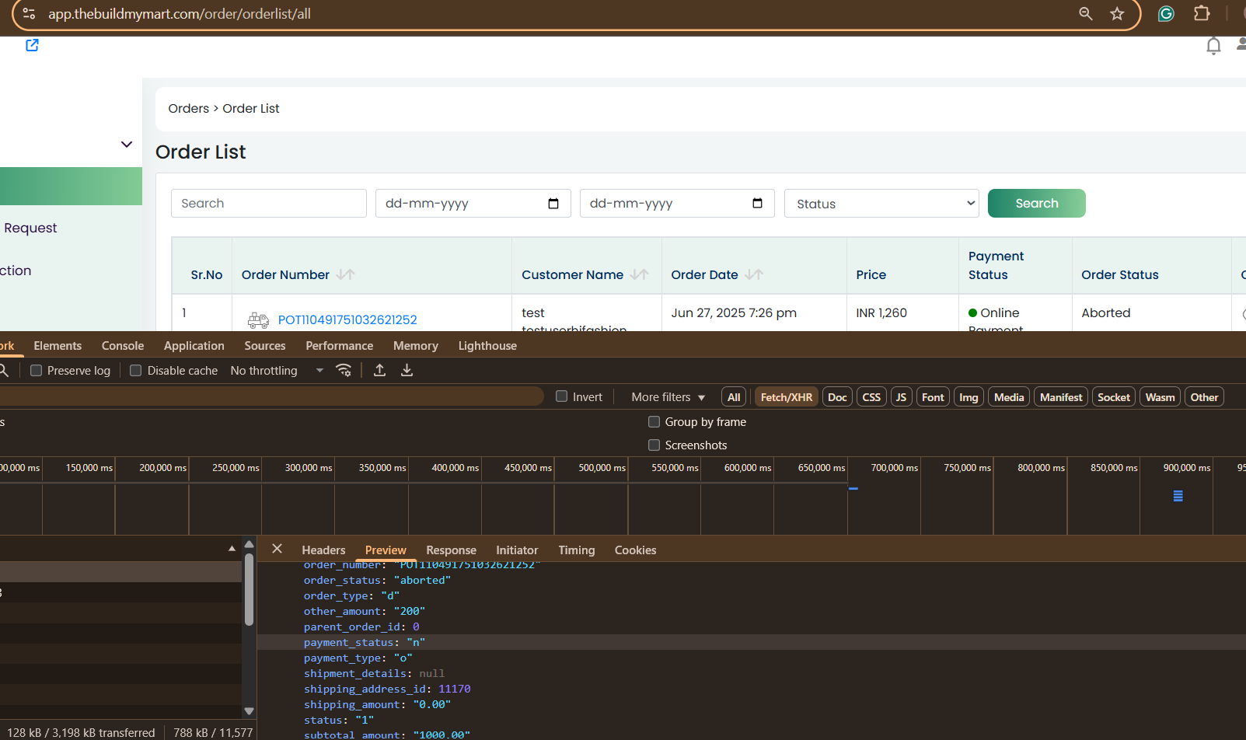Bookmark this page with the star icon
This screenshot has width=1246, height=740.
(1117, 13)
